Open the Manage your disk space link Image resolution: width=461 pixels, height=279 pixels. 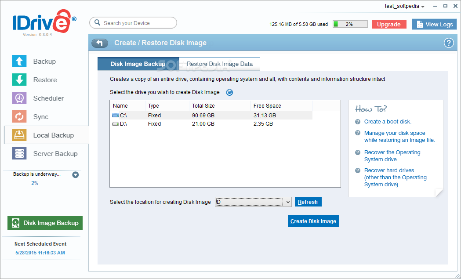(399, 136)
